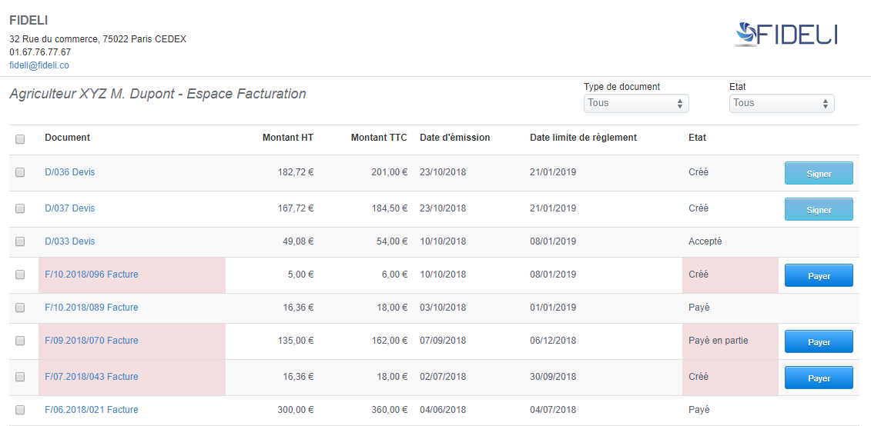The width and height of the screenshot is (871, 426).
Task: Click the 04/07/2018 due date
Action: point(553,409)
